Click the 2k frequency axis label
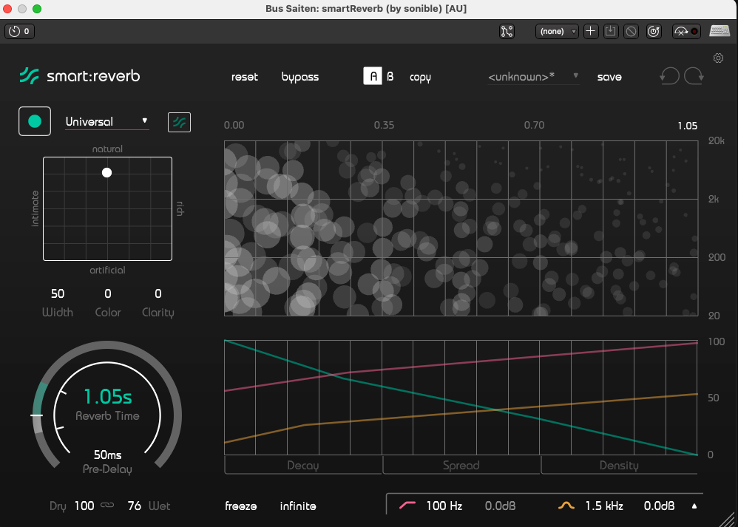The image size is (738, 527). click(x=714, y=199)
